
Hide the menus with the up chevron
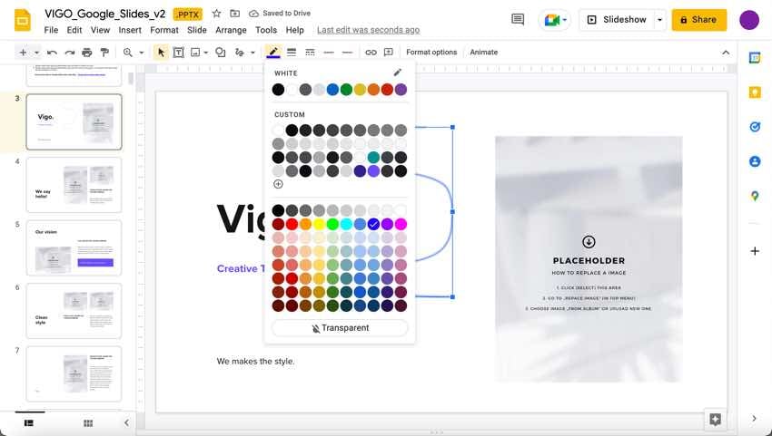(x=725, y=53)
